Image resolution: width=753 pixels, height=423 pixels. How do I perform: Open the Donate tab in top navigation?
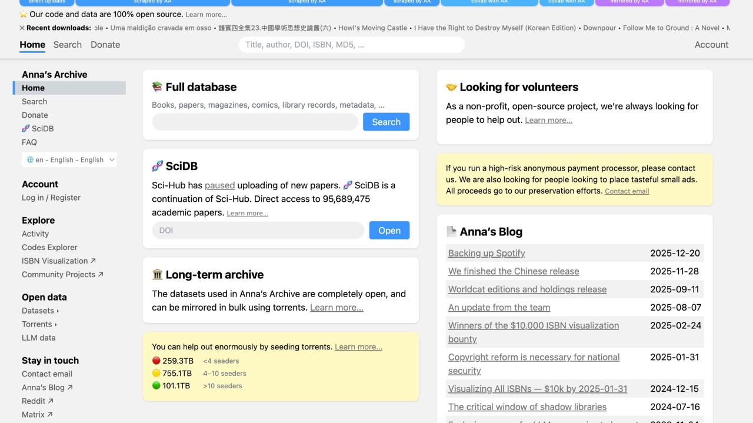click(x=105, y=45)
